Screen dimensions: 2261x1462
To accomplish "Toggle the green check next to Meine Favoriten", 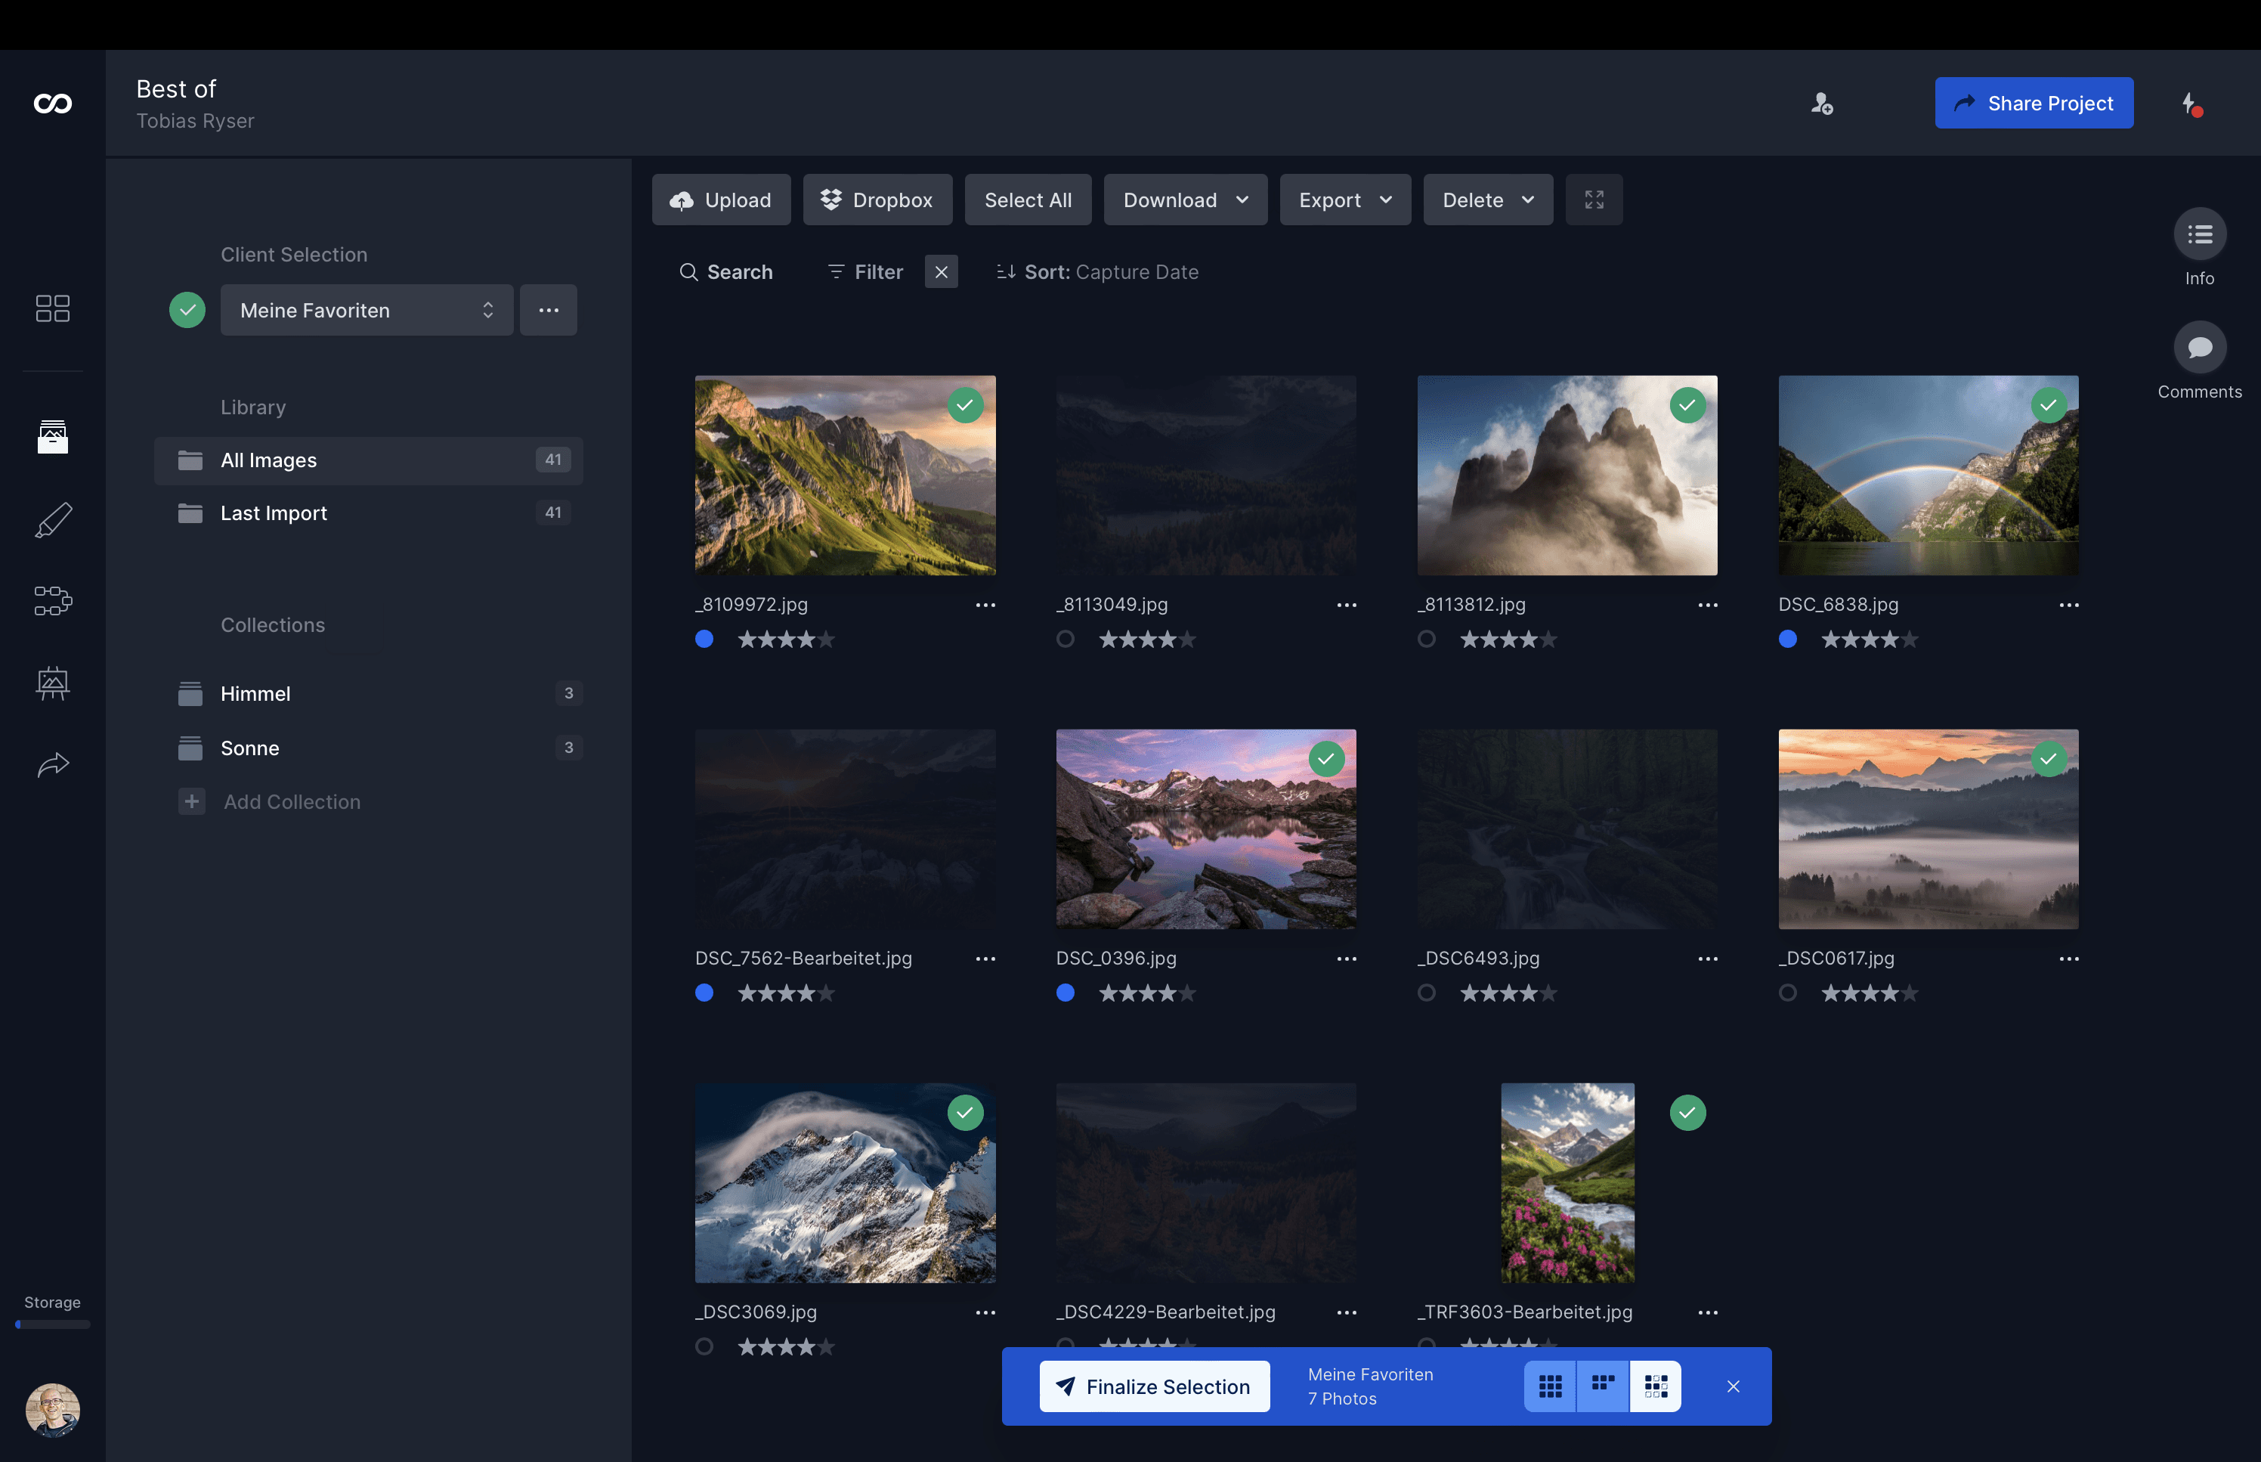I will (187, 309).
